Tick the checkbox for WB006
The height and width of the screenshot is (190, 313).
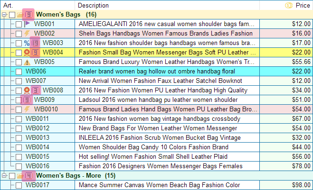pos(19,71)
